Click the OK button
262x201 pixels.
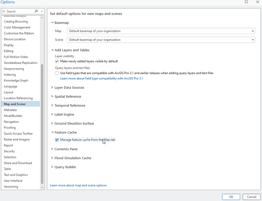231,197
